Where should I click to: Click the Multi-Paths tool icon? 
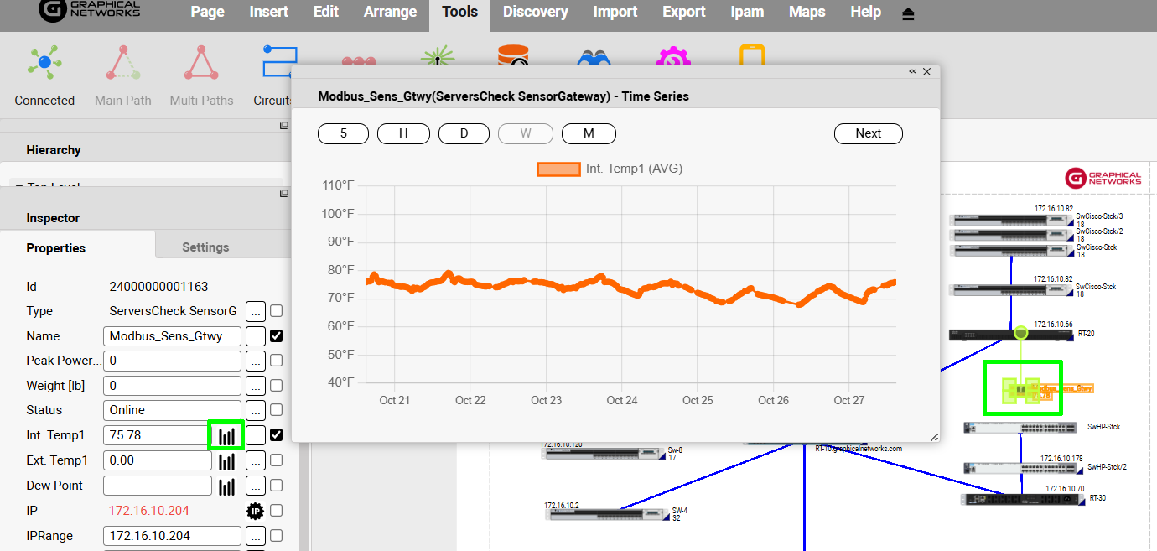click(201, 65)
